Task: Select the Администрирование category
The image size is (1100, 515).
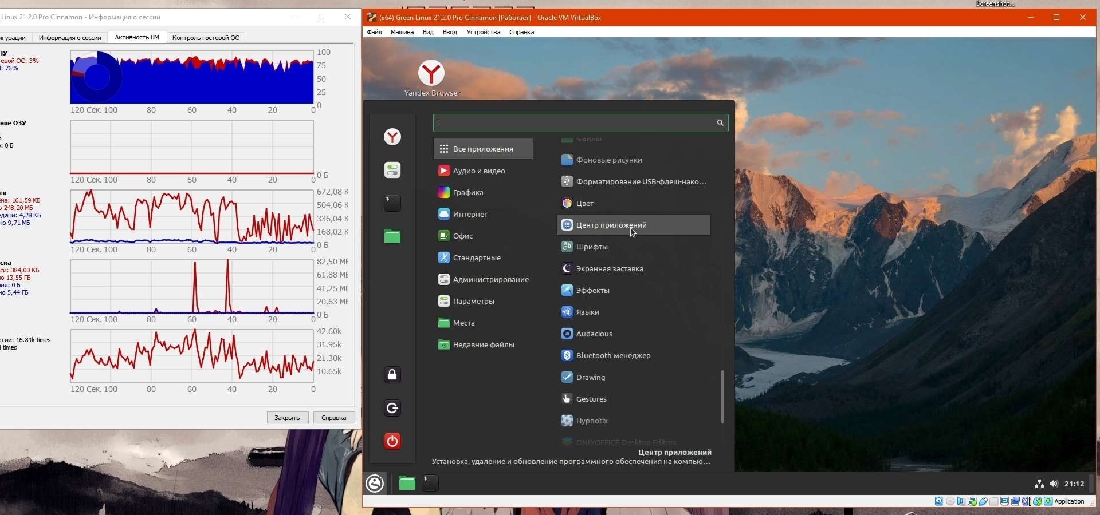Action: (x=483, y=279)
